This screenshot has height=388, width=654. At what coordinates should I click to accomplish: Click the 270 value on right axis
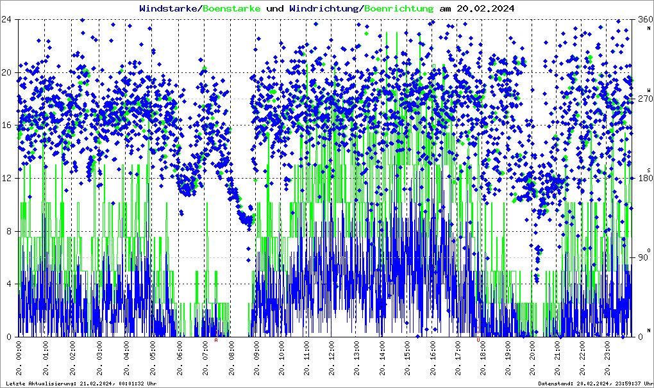point(643,99)
